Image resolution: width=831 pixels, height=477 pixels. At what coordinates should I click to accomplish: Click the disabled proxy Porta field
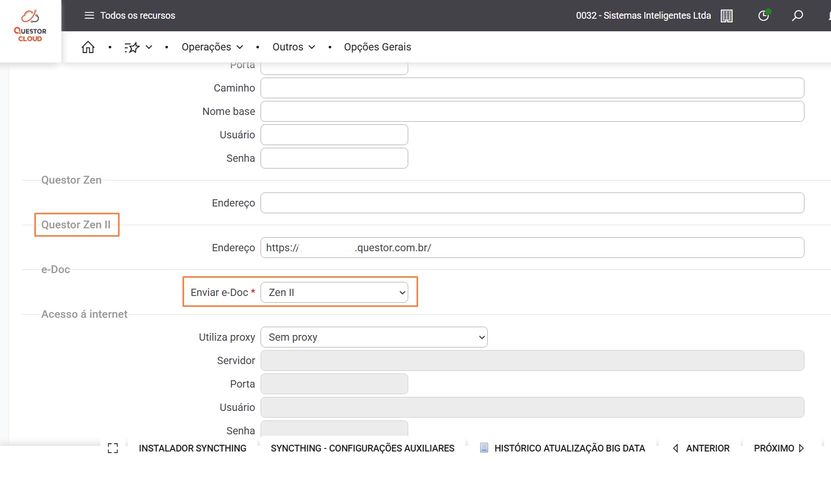click(334, 384)
